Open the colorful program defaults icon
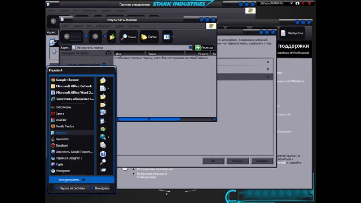Screen dimensions: 361x203 (x=103, y=129)
